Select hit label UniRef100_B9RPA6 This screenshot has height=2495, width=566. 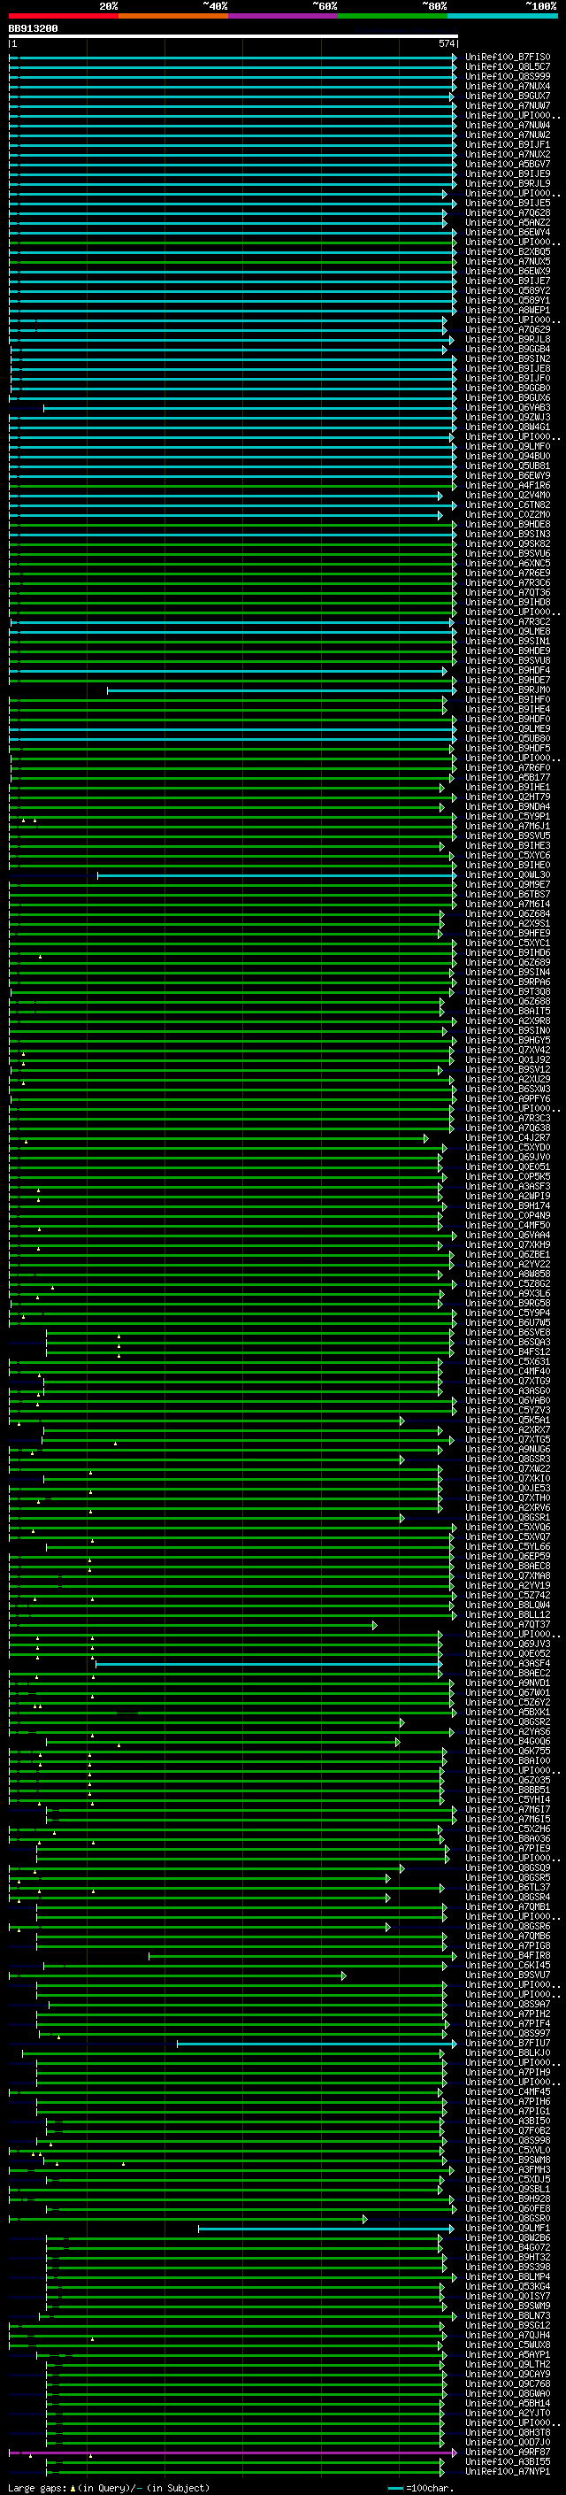point(507,982)
